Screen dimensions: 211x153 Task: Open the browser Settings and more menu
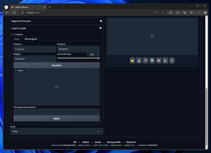198,13
